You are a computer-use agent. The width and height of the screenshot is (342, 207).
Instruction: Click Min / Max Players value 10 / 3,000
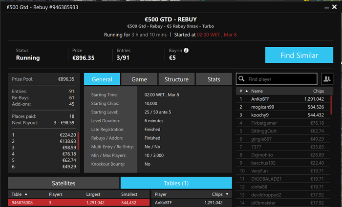tap(154, 155)
